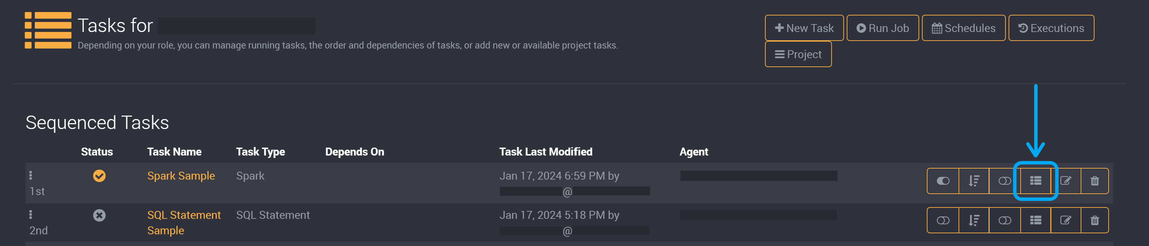
Task: Enable the first switch on SQL Statement Sample
Action: [x=943, y=220]
